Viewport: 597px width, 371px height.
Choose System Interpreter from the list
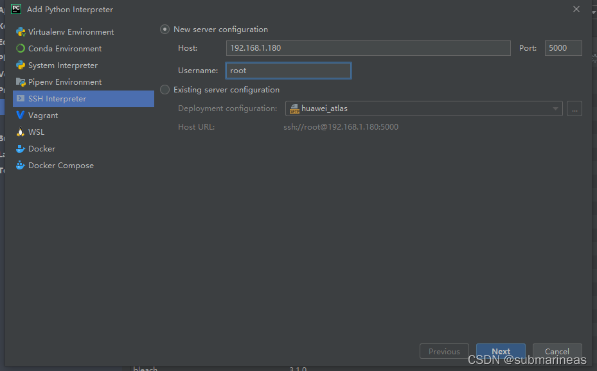pyautogui.click(x=84, y=65)
